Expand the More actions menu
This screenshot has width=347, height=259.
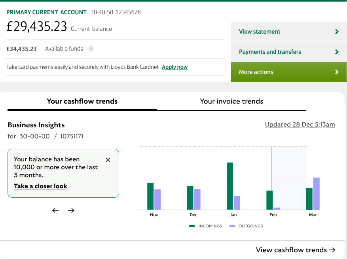click(288, 72)
